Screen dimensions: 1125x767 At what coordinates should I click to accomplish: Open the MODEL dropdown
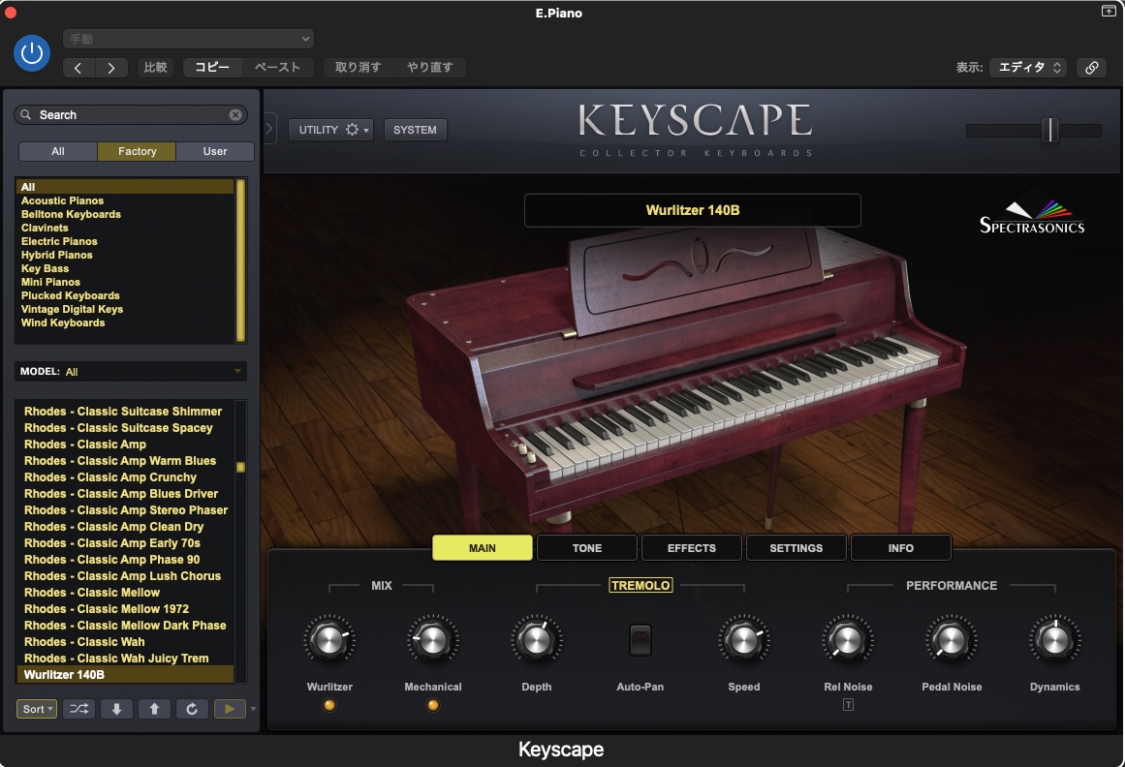[x=131, y=371]
